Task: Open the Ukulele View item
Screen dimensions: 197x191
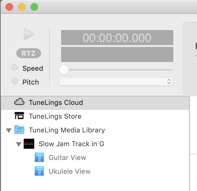Action: [70, 171]
